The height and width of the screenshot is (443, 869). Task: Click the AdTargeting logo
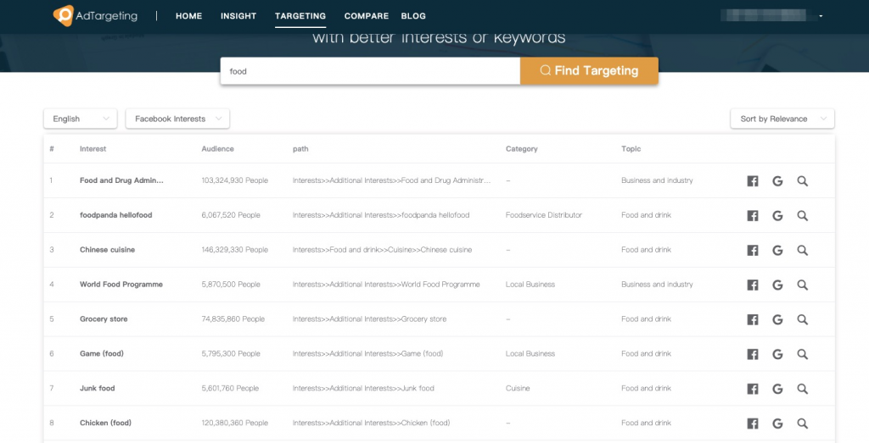click(x=95, y=15)
